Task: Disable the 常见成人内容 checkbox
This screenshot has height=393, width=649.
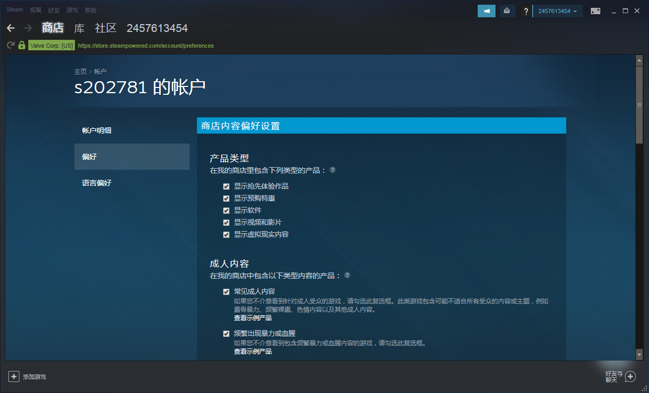Action: click(226, 292)
